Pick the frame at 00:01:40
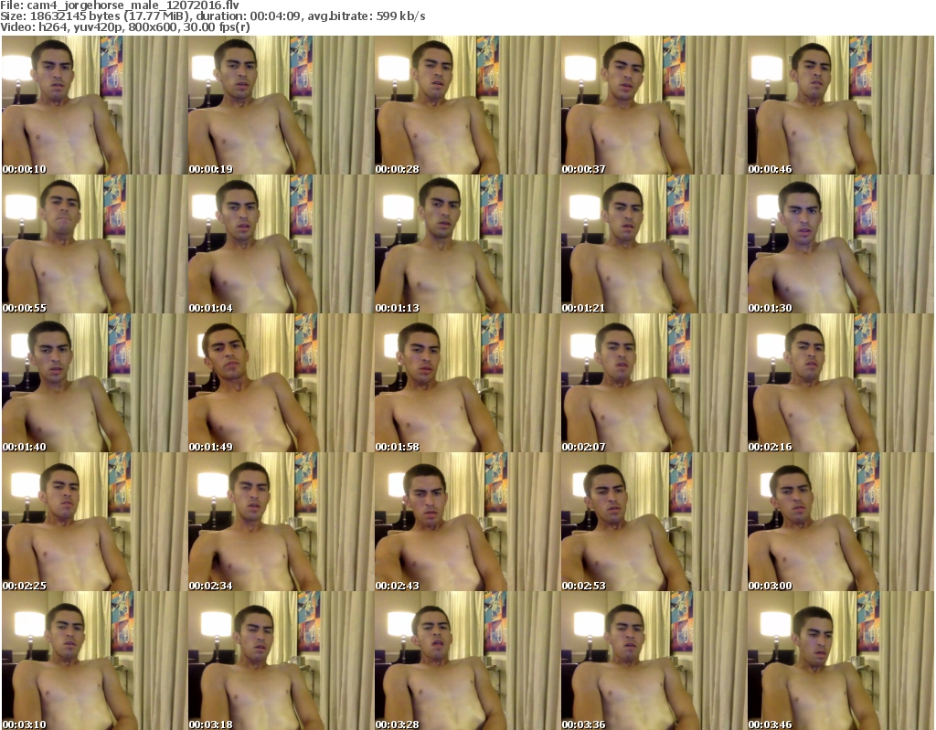This screenshot has width=936, height=730. pyautogui.click(x=94, y=383)
